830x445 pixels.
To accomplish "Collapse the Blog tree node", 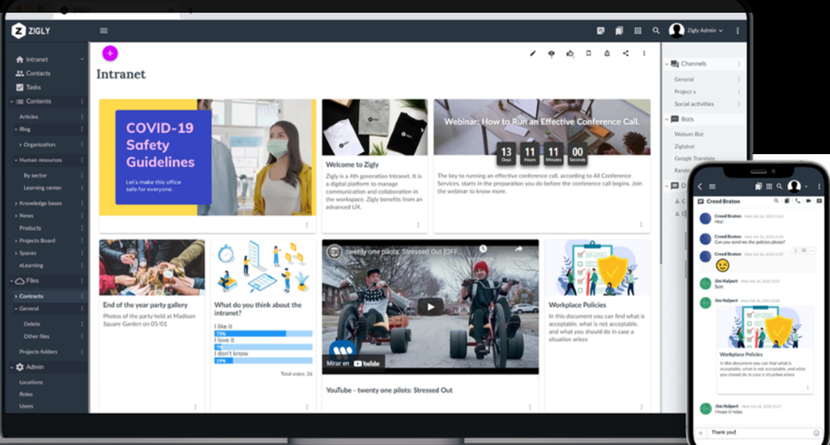I will pyautogui.click(x=16, y=129).
